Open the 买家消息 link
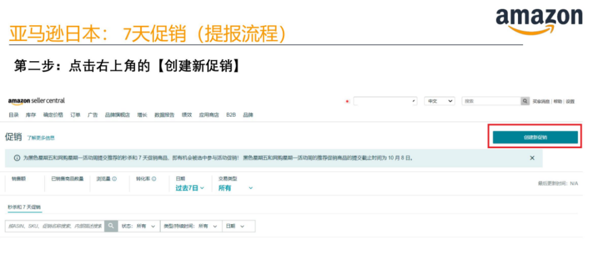 pyautogui.click(x=541, y=101)
